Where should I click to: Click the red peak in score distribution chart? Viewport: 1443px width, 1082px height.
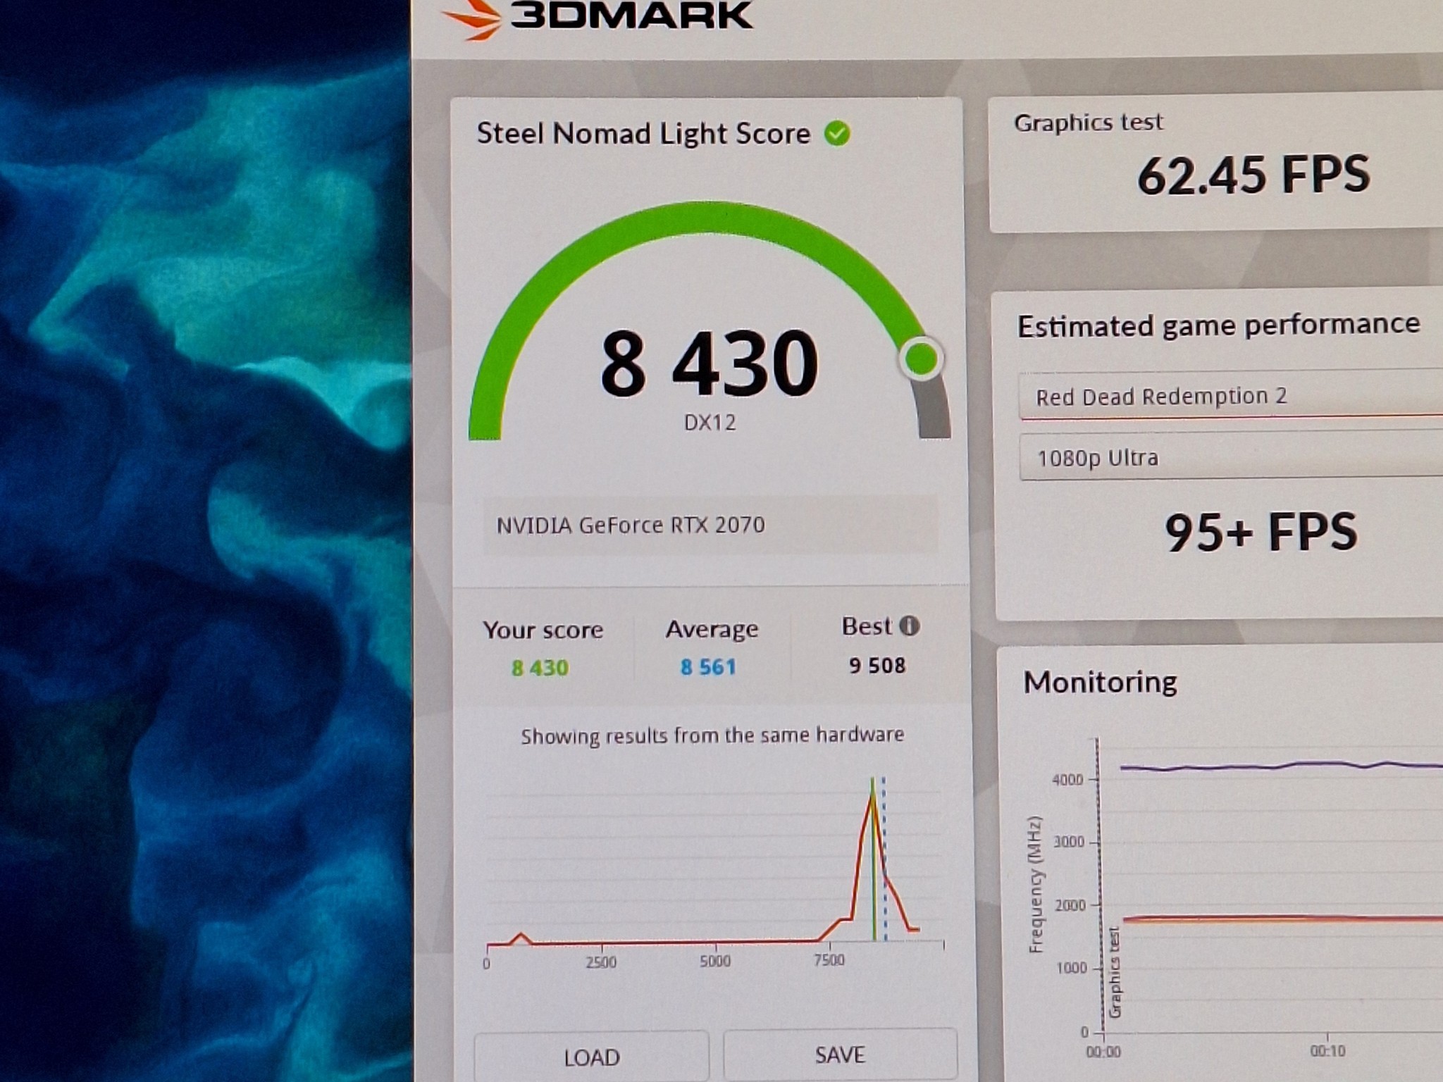(x=872, y=792)
